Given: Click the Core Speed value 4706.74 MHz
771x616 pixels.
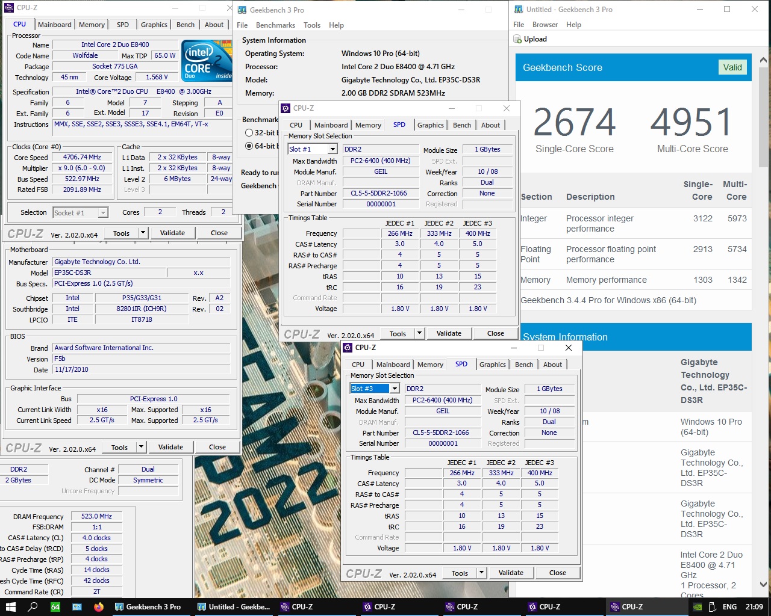Looking at the screenshot, I should [x=82, y=157].
